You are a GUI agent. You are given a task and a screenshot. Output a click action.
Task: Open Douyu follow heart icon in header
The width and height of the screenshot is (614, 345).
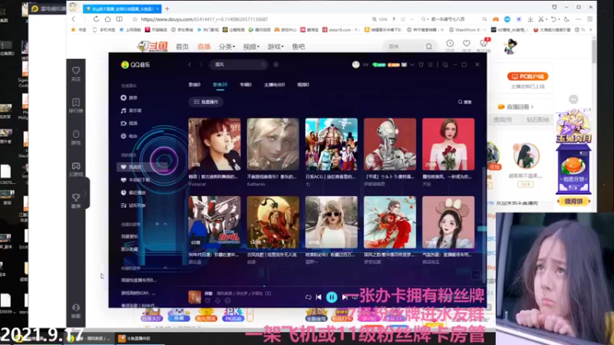(467, 44)
